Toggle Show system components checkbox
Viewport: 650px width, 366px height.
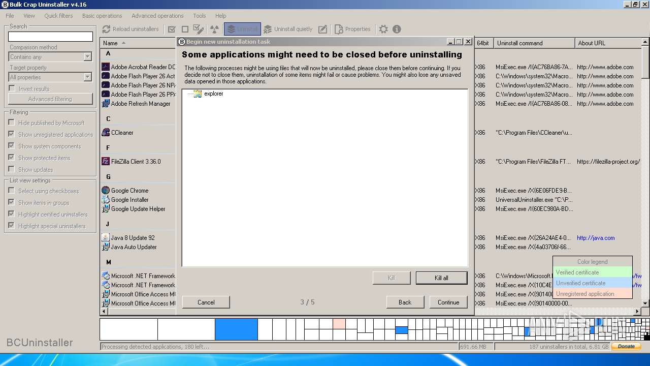pos(12,146)
